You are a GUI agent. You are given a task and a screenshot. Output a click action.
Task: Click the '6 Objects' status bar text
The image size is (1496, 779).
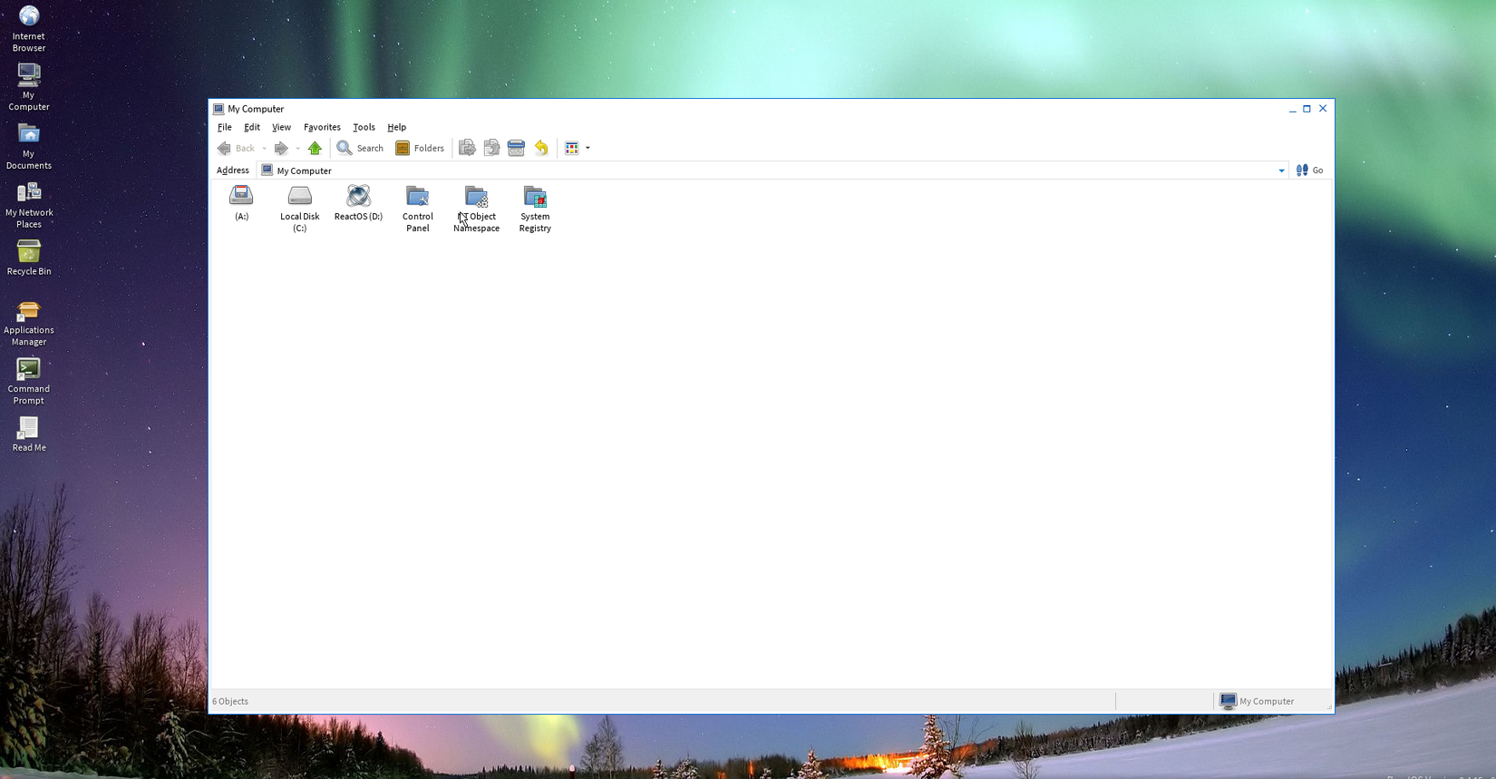(x=230, y=701)
